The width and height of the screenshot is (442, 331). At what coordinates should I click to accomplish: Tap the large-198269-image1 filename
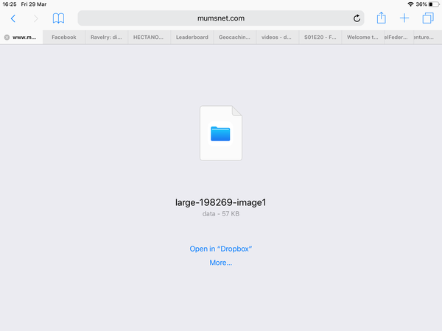[x=221, y=202]
